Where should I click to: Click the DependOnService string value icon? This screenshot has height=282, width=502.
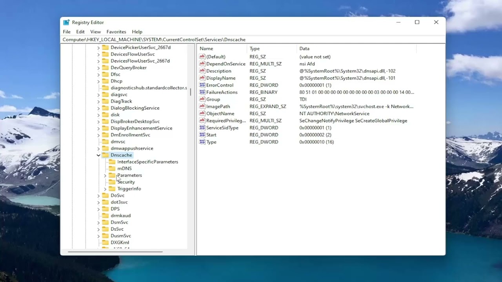tap(202, 64)
